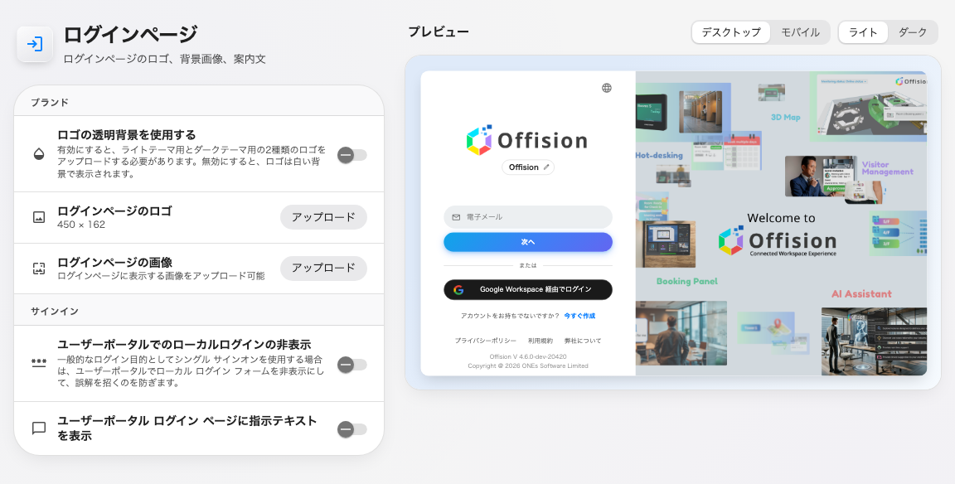The width and height of the screenshot is (955, 484).
Task: Click the Offision V 4.6.0 version text
Action: pyautogui.click(x=528, y=356)
